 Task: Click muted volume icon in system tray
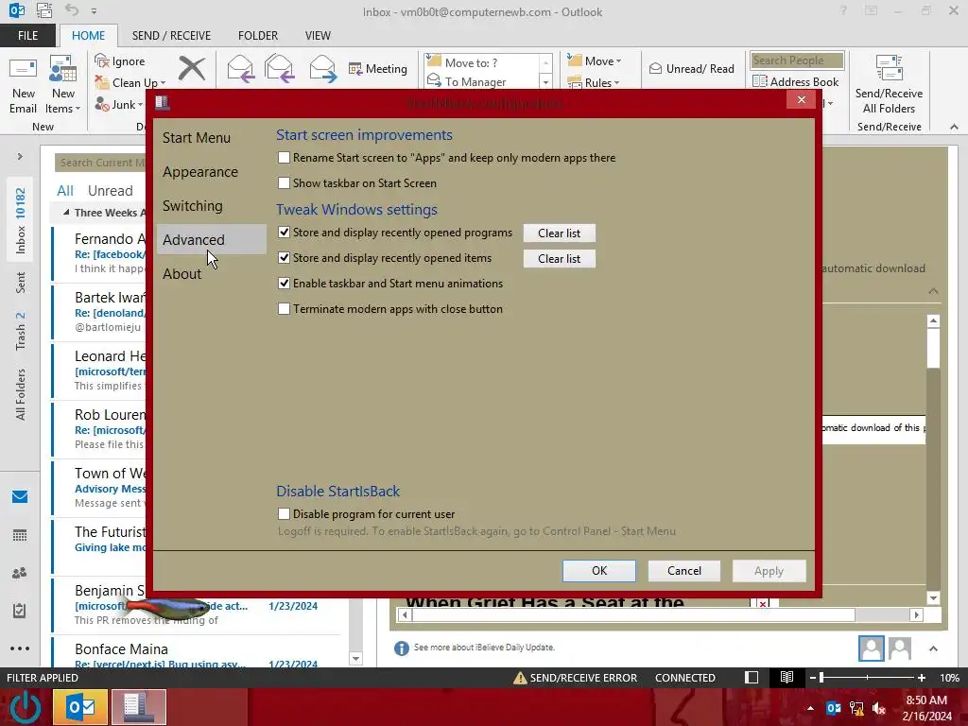click(880, 708)
